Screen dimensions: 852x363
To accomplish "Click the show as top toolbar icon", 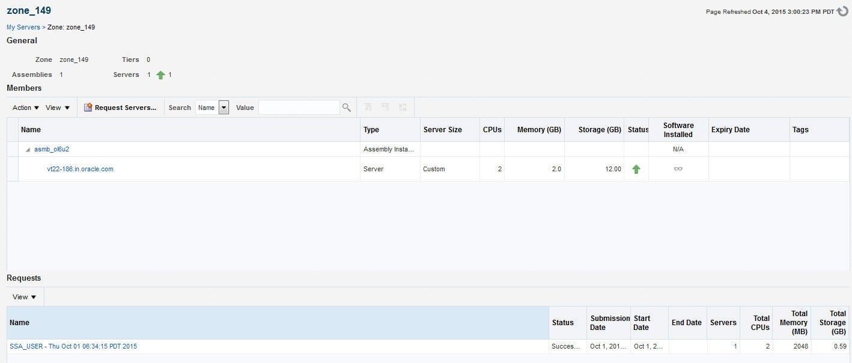I will [403, 108].
